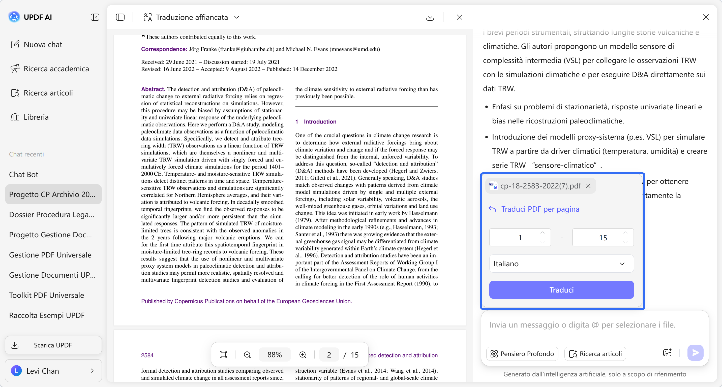Click the Scarica UPDF button
Image resolution: width=722 pixels, height=387 pixels.
click(x=53, y=345)
